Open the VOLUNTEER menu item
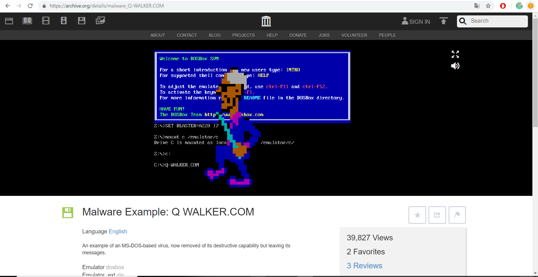This screenshot has width=538, height=277. pyautogui.click(x=354, y=35)
